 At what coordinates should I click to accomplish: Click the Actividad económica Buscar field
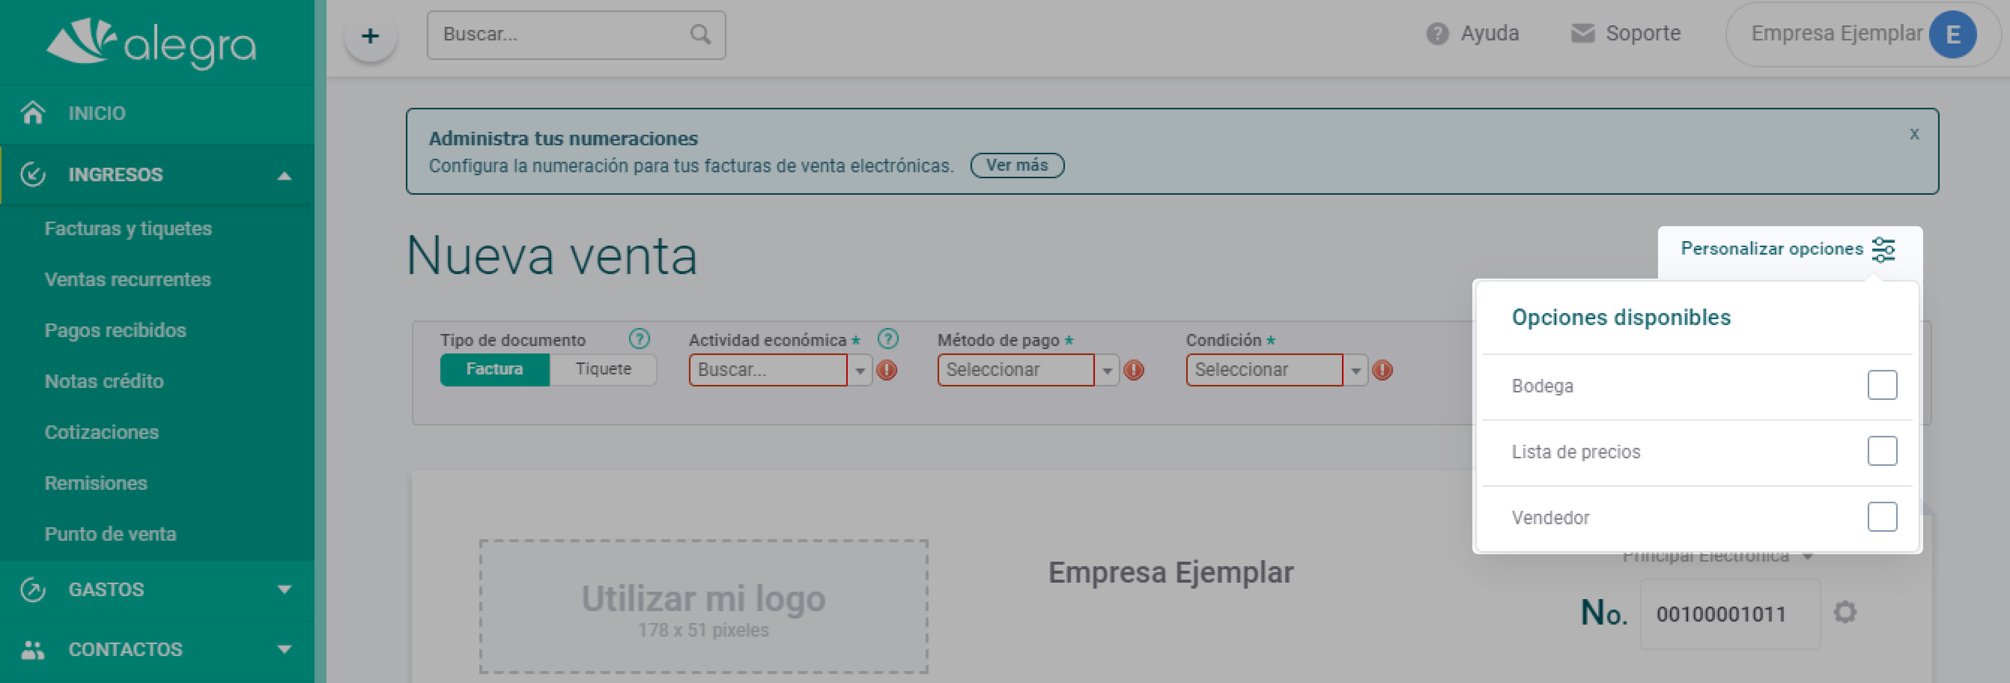768,370
